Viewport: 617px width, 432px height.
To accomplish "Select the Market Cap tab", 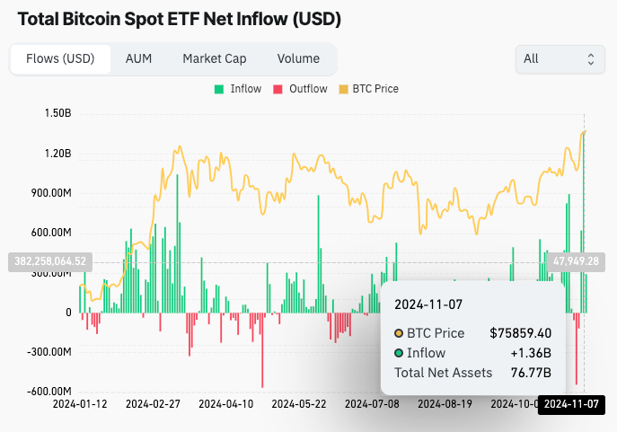I will pos(214,58).
